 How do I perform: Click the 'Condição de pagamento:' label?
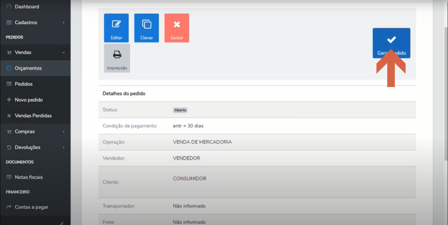(130, 126)
